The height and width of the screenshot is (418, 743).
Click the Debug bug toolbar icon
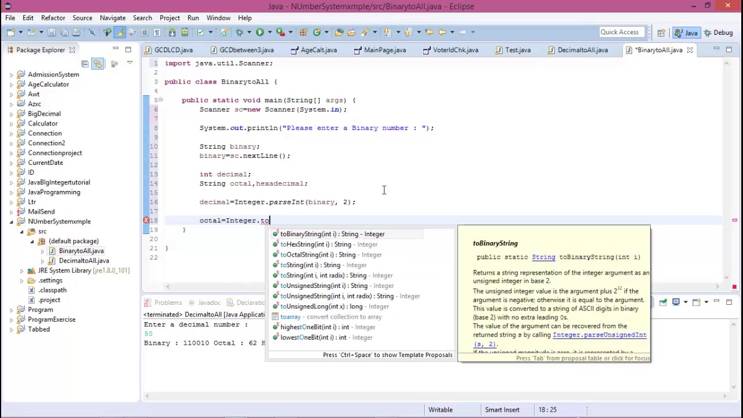(x=239, y=32)
